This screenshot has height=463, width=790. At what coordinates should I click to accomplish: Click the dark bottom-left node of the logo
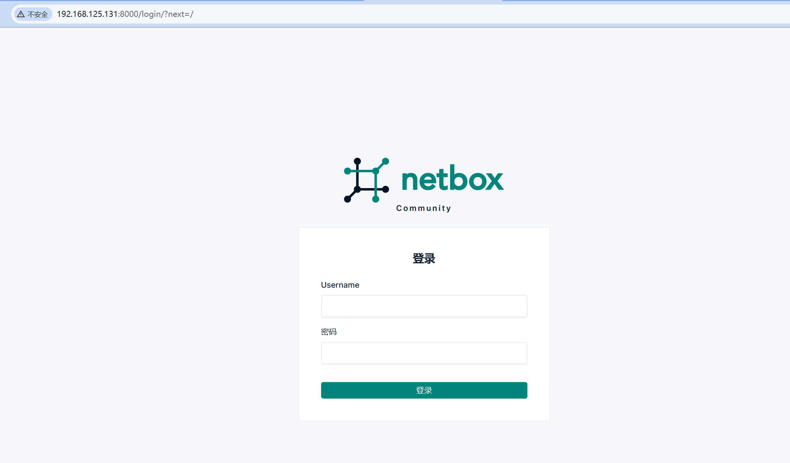point(348,199)
